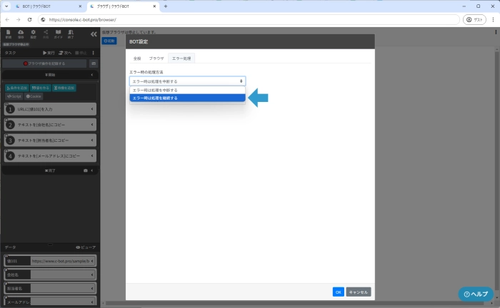Collapse sidebar with double-chevron icon
Viewport: 500px width, 308px height.
click(x=94, y=34)
